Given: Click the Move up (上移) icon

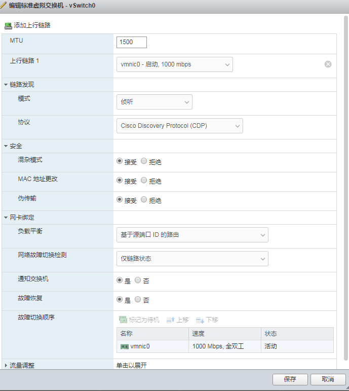Looking at the screenshot, I should [170, 319].
